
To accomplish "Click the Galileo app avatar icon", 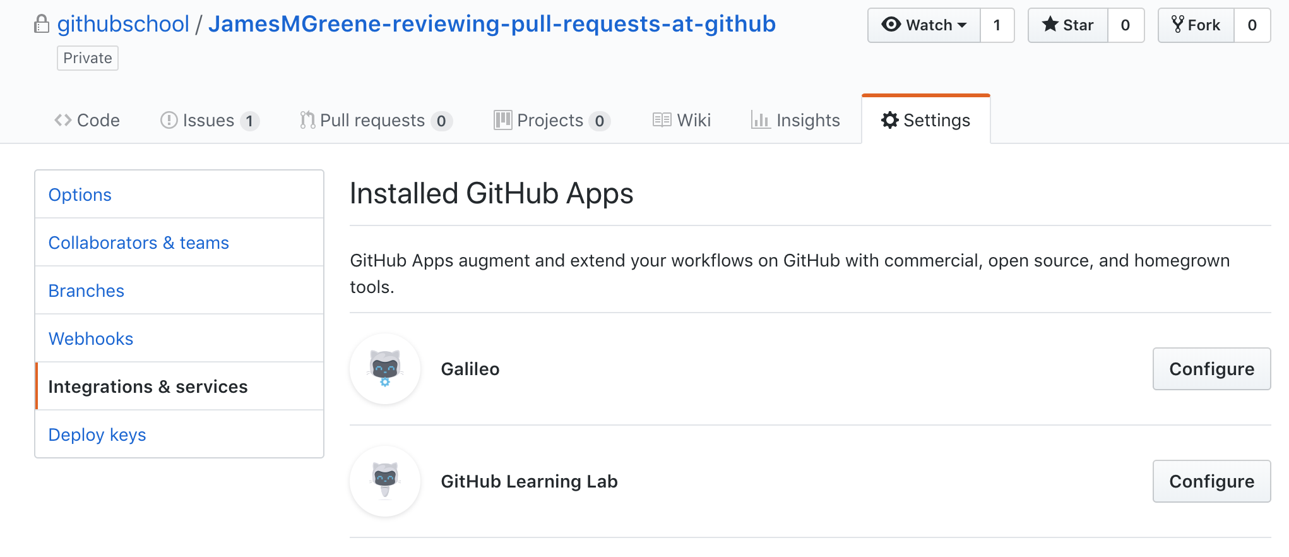I will coord(385,369).
